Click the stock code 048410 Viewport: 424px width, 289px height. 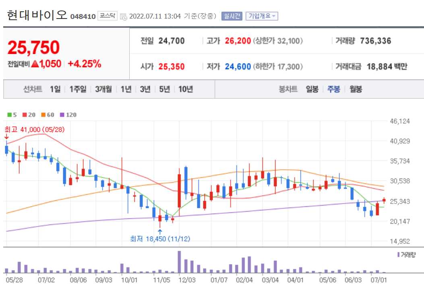pos(83,17)
